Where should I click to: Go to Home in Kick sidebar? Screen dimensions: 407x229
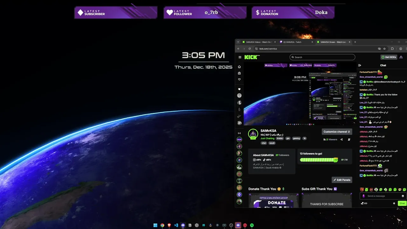click(239, 67)
